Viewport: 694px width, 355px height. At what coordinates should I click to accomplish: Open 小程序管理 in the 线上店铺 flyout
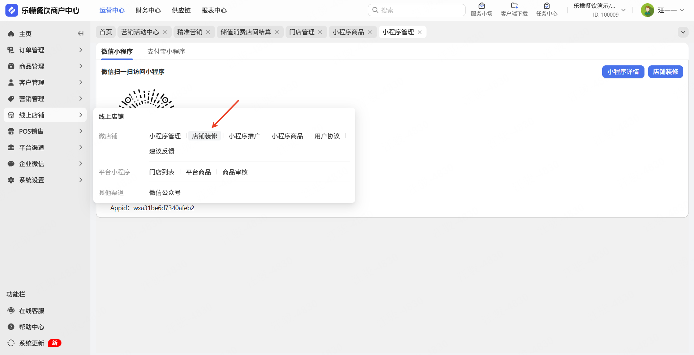coord(165,136)
